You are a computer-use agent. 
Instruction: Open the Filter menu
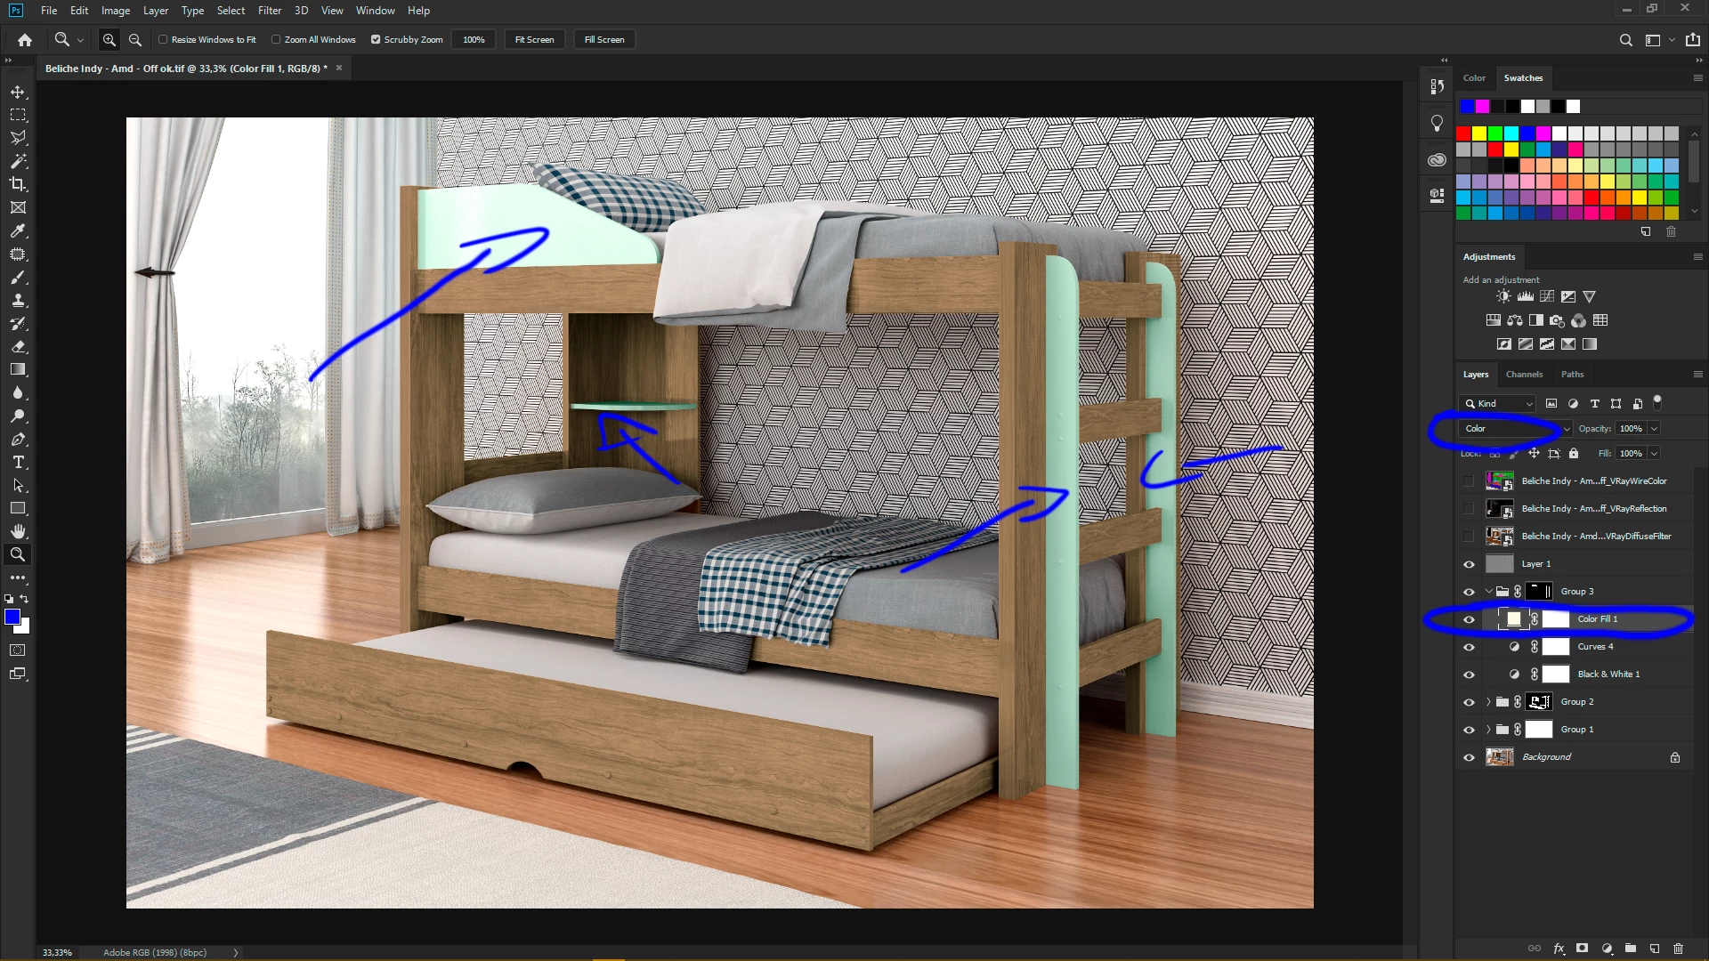point(269,11)
